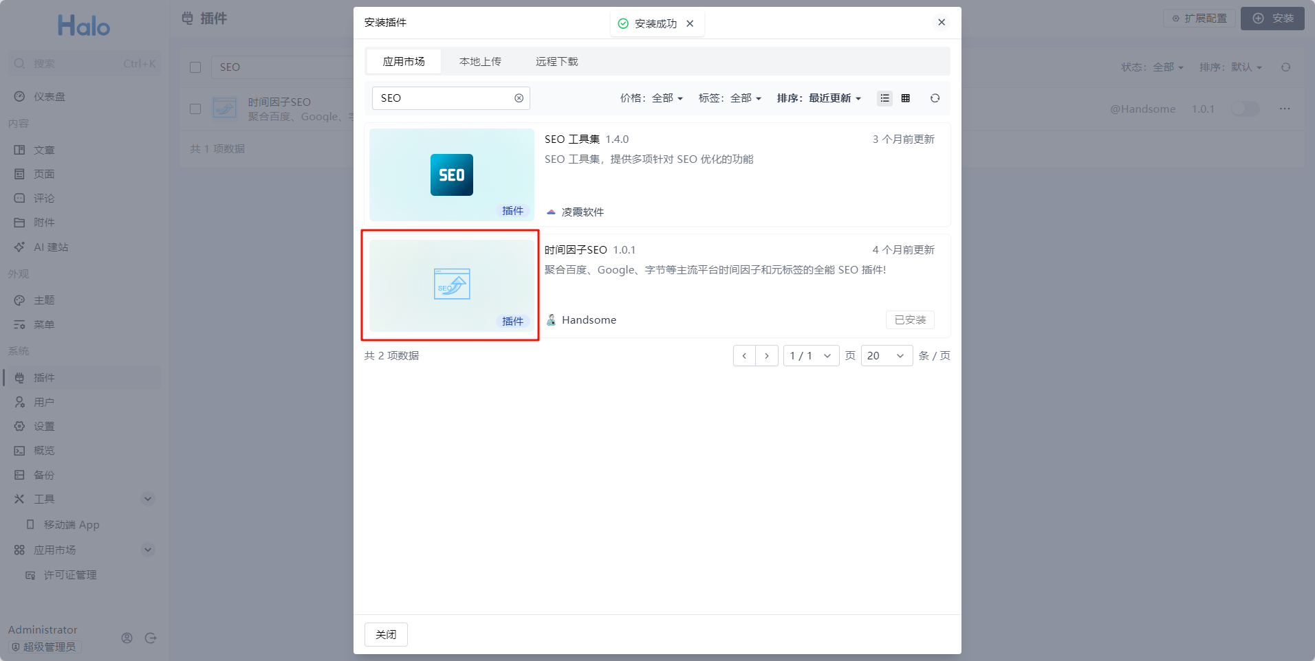Focus the sidebar 搜索 Ctrl+K box
The height and width of the screenshot is (661, 1315).
(84, 64)
